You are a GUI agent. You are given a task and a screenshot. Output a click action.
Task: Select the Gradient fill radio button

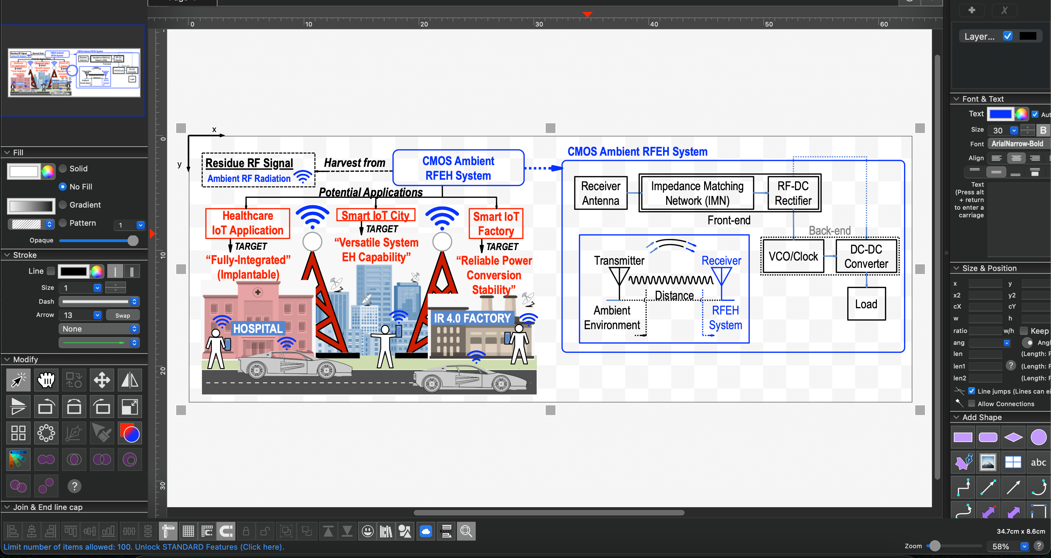(63, 205)
